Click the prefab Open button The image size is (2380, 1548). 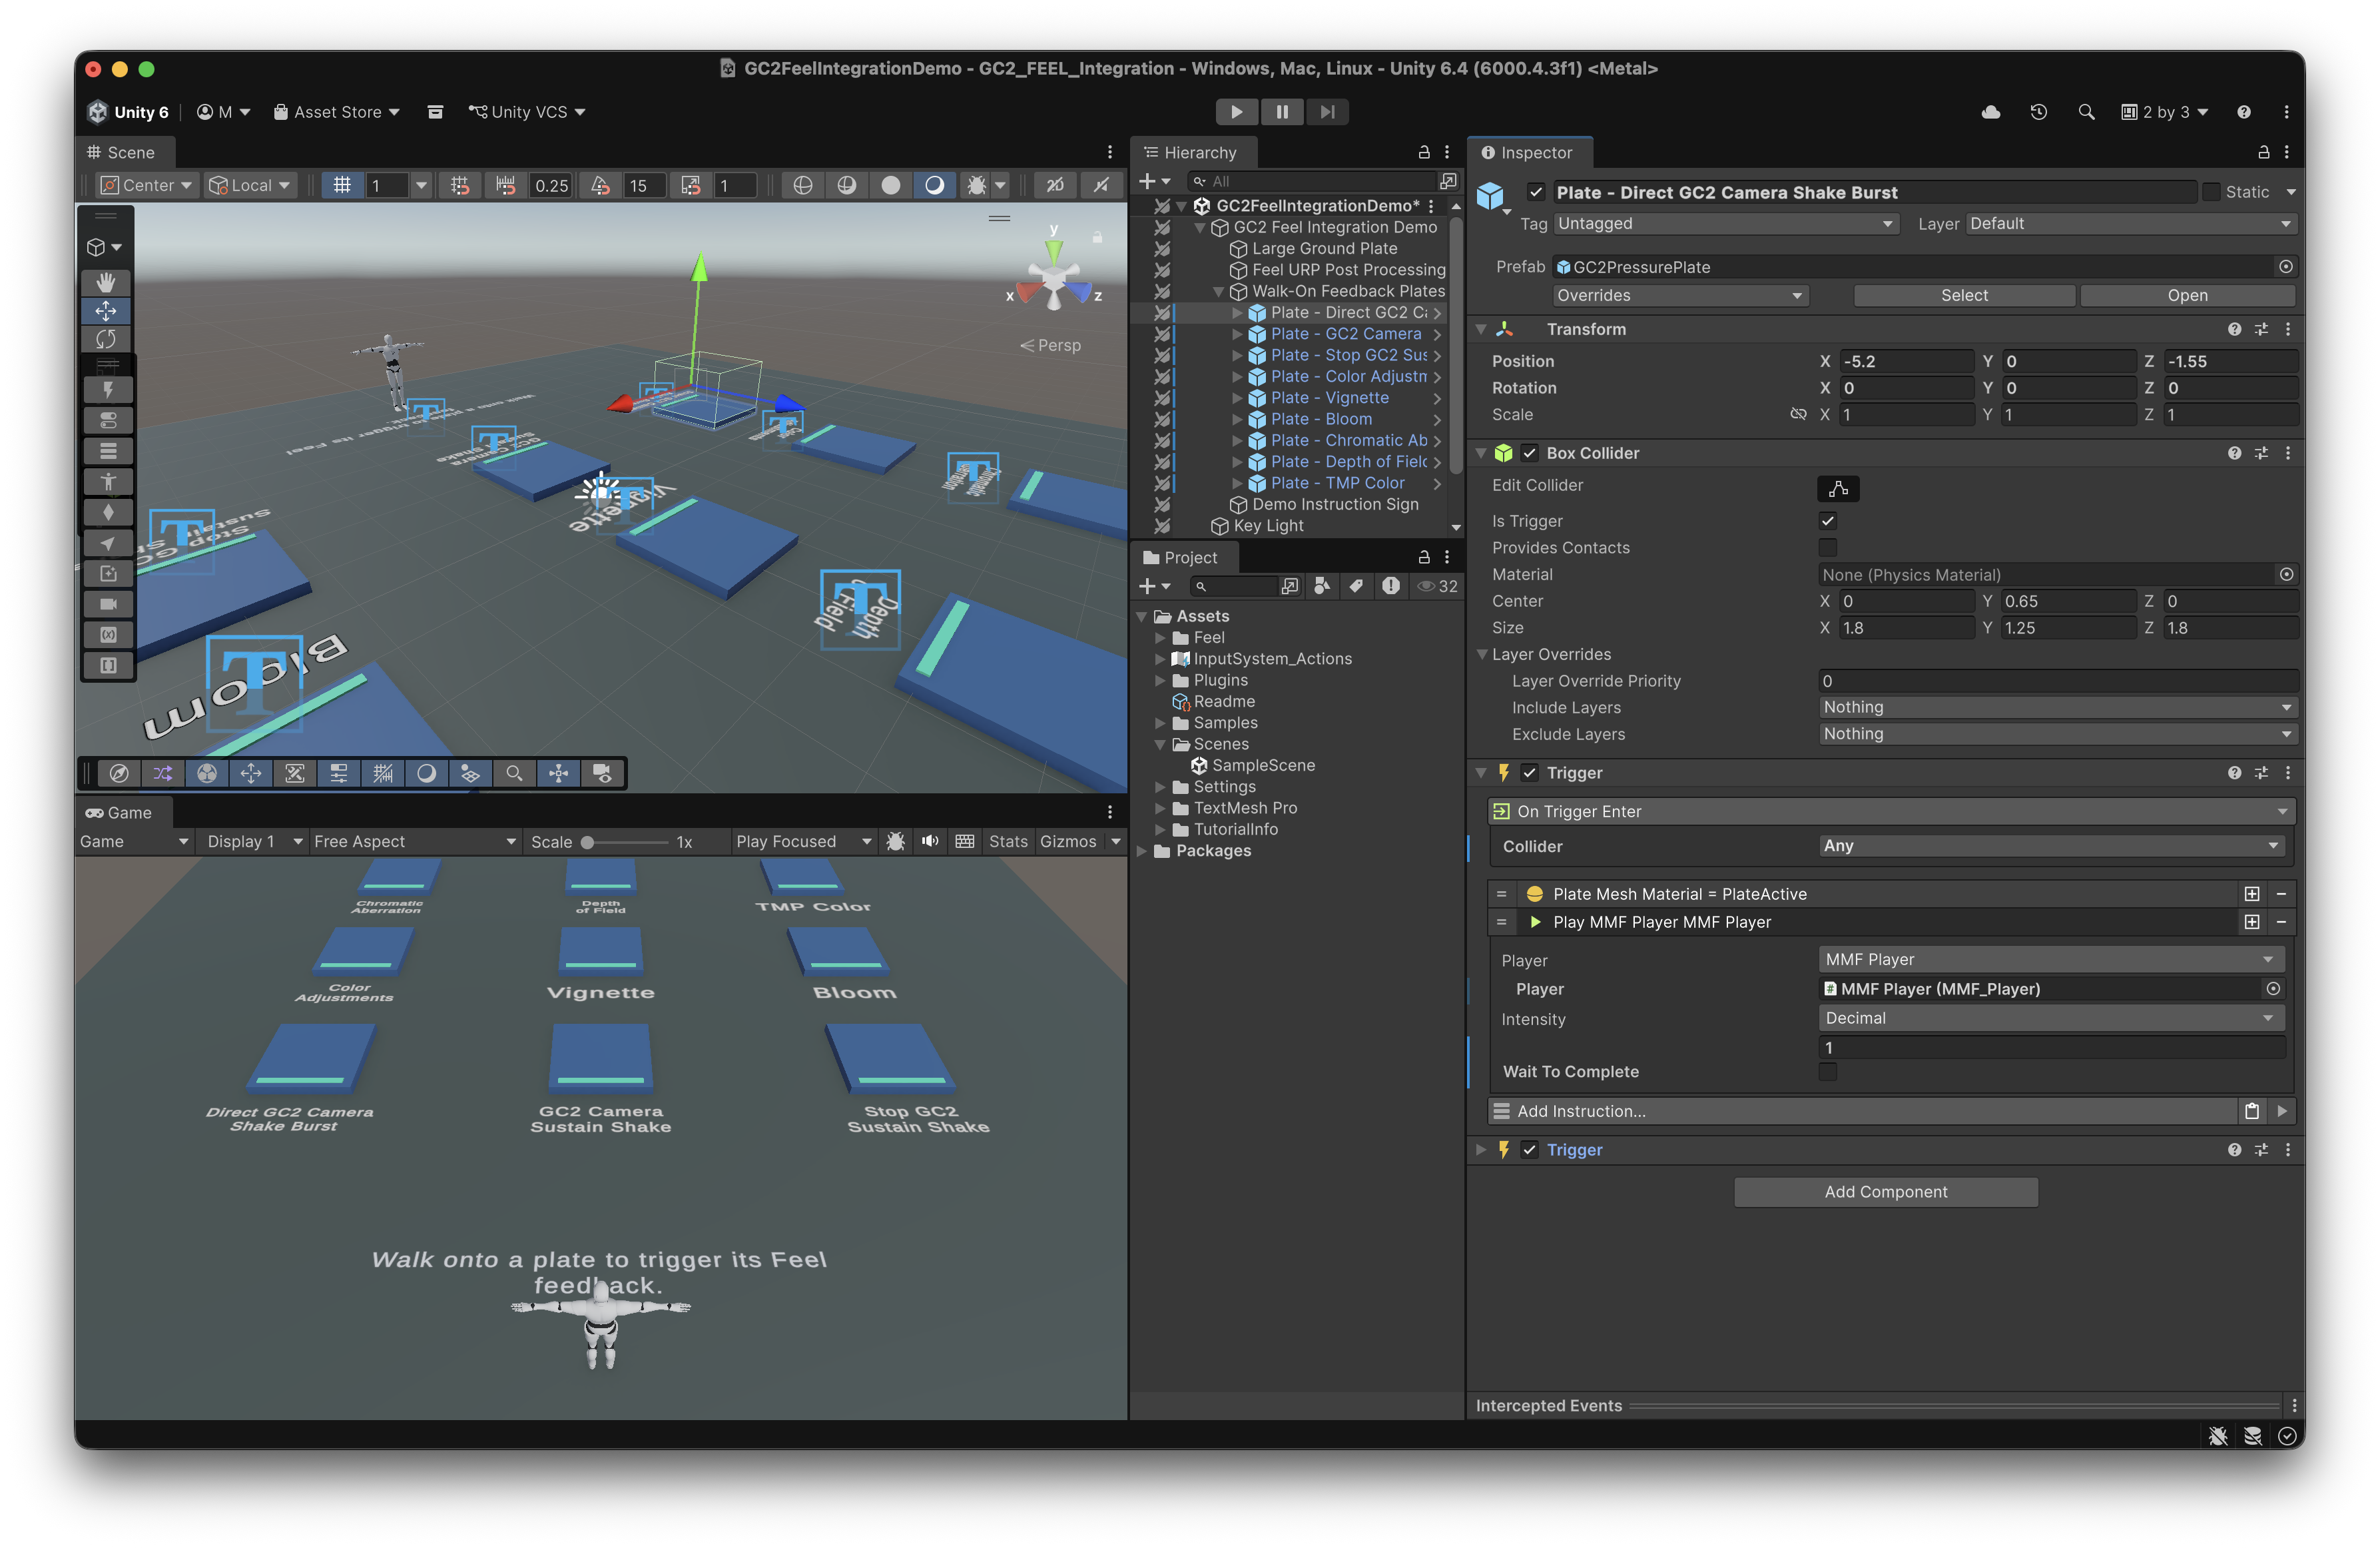click(2187, 295)
